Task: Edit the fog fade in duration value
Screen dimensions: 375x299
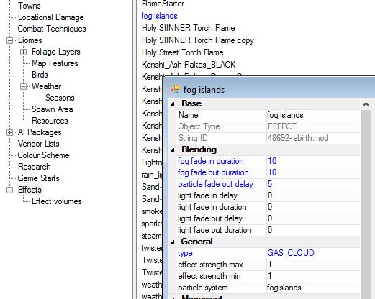Action: pos(313,161)
